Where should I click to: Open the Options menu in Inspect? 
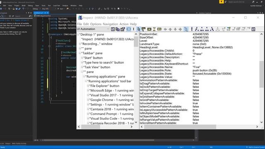(96, 24)
